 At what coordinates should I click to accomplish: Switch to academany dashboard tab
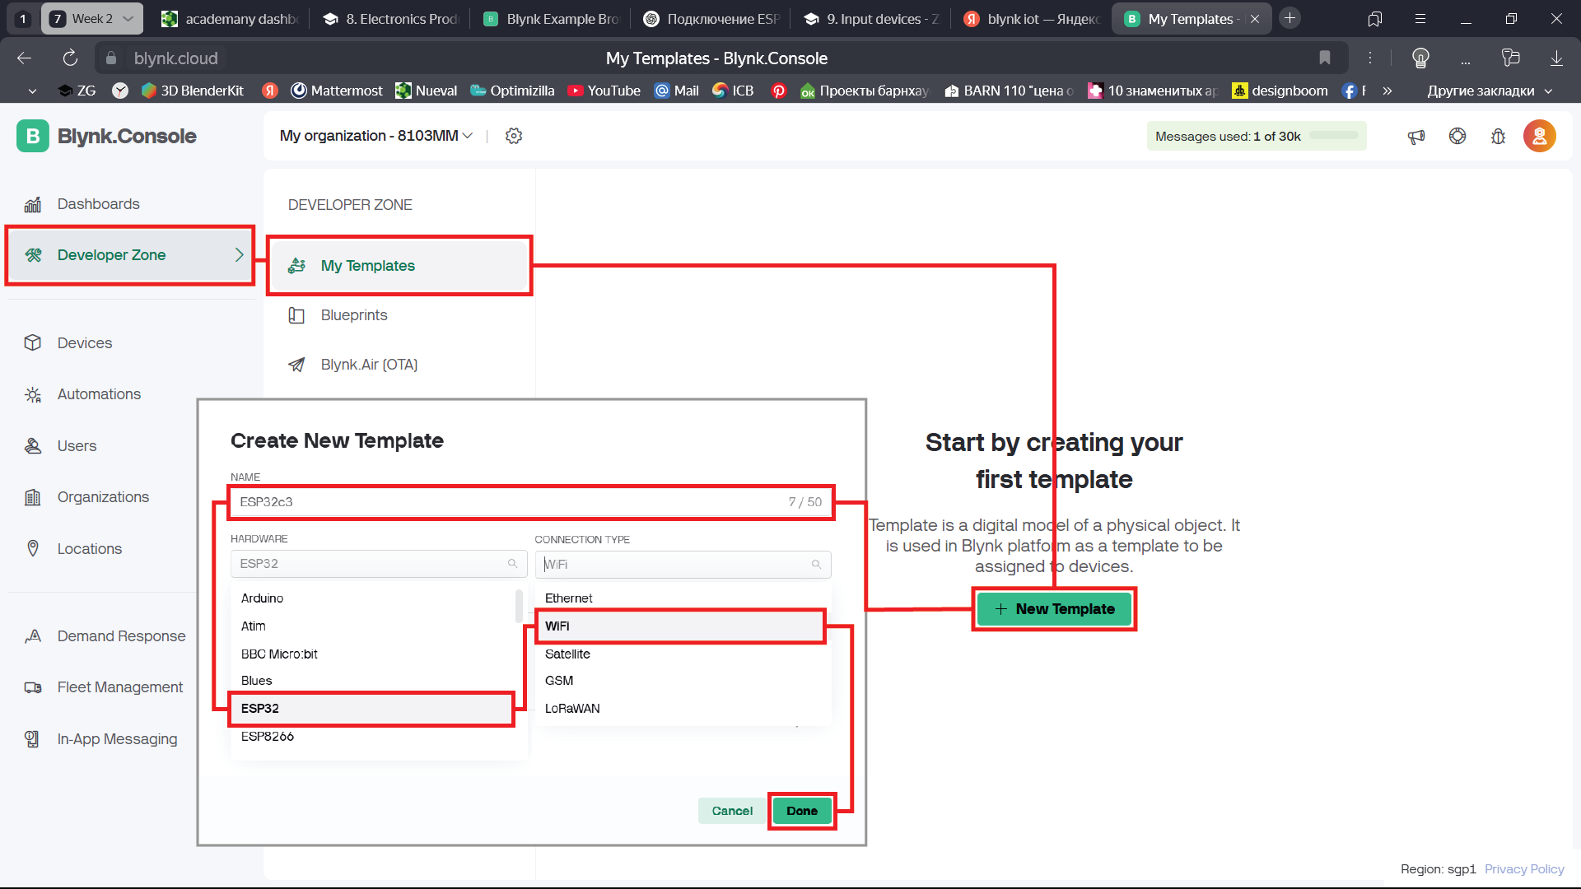coord(230,19)
